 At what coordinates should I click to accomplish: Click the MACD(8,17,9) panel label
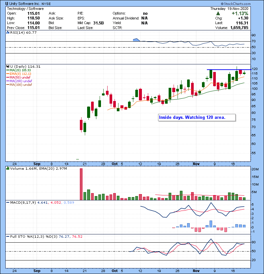[23, 203]
